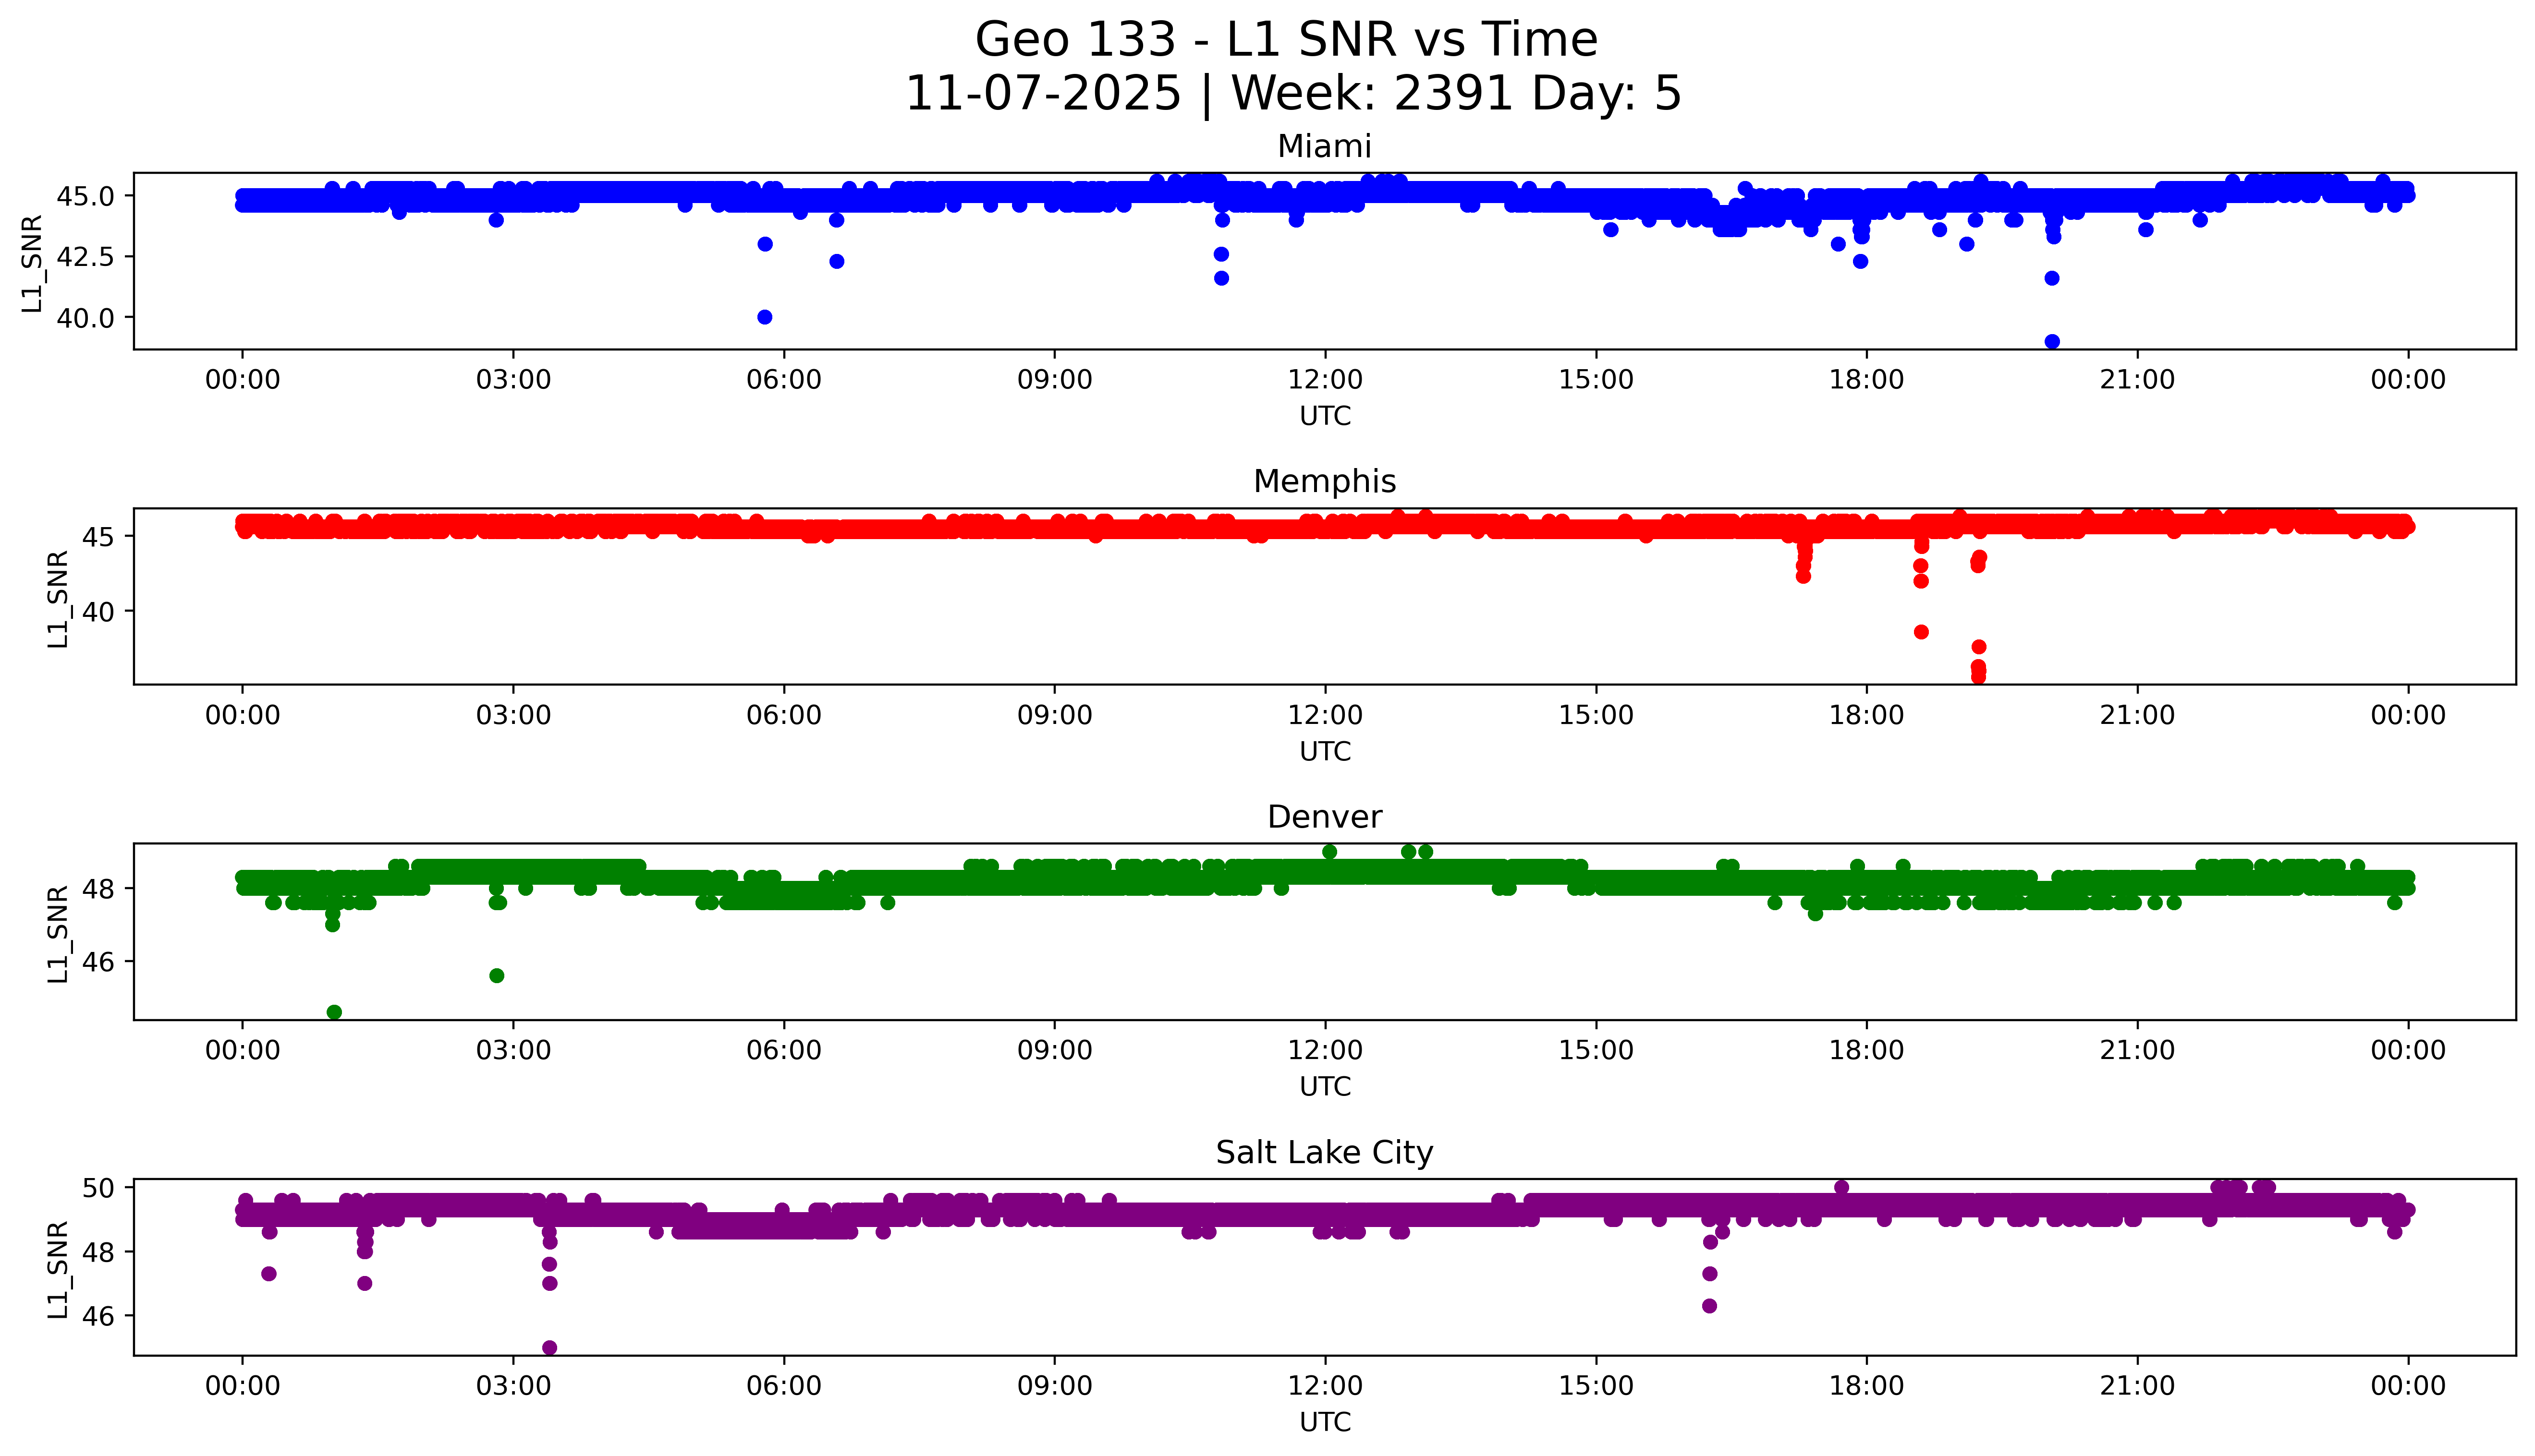
Task: Select the Memphis subplot title
Action: pos(1324,482)
